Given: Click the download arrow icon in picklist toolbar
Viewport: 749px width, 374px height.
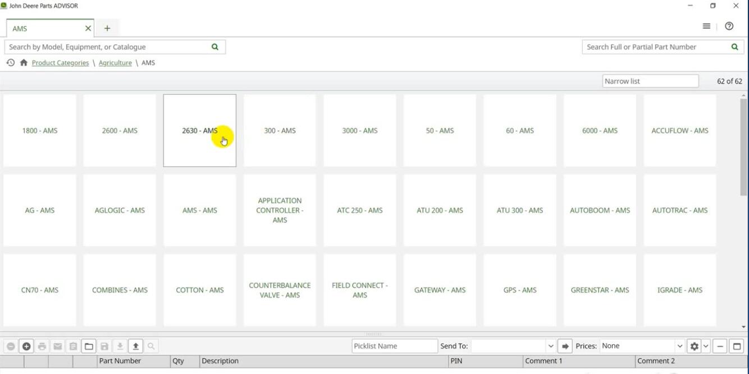Looking at the screenshot, I should click(x=120, y=347).
